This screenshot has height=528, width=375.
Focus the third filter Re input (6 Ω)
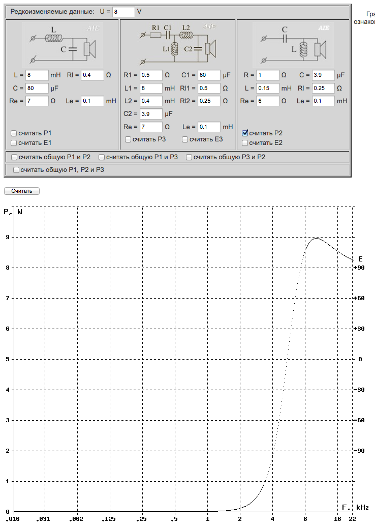pos(268,101)
